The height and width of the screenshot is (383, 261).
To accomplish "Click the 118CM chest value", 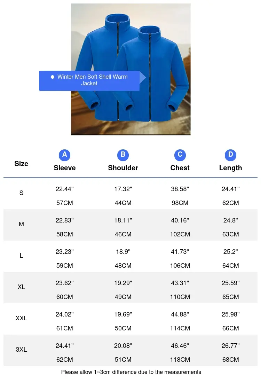I will pyautogui.click(x=180, y=360).
